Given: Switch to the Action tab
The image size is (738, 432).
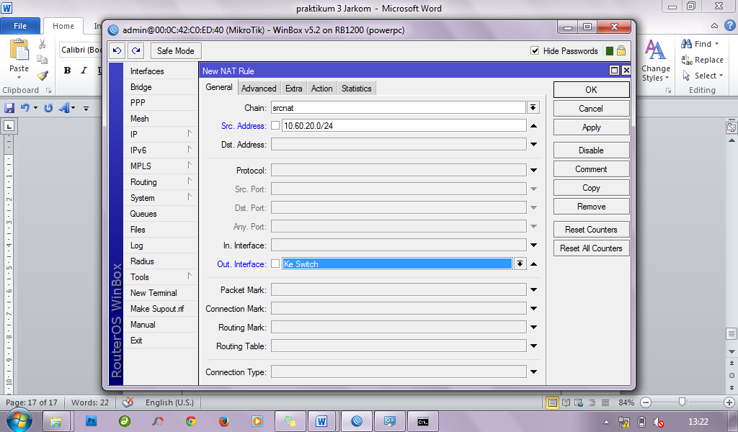Looking at the screenshot, I should click(x=322, y=89).
